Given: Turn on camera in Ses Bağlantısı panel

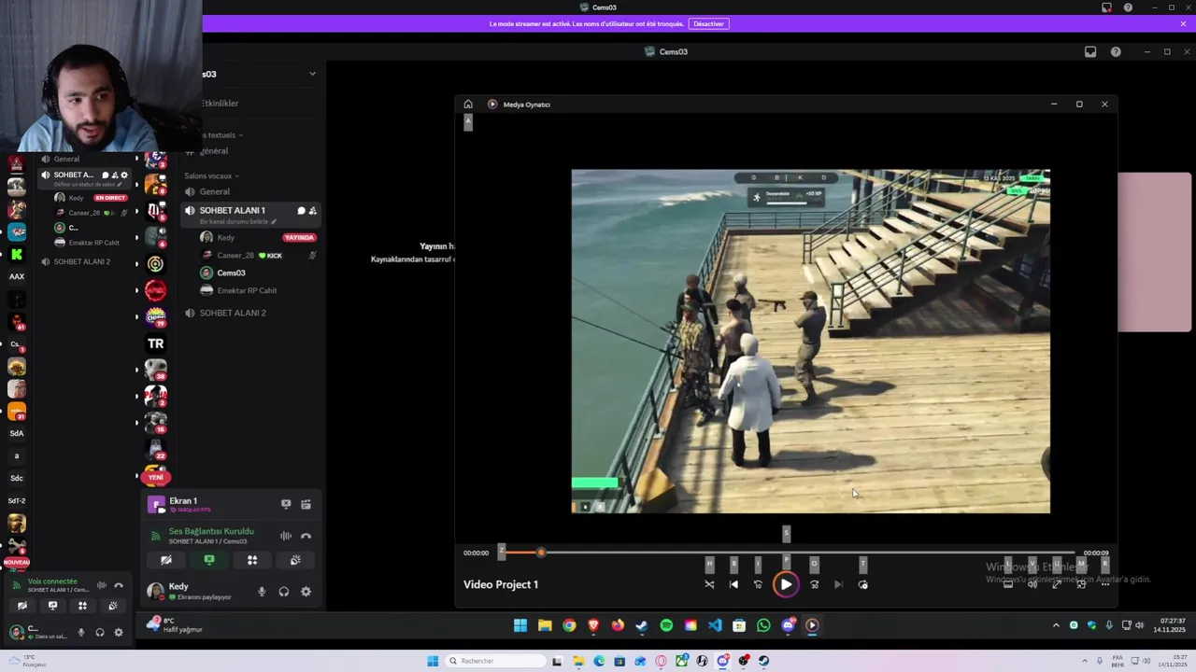Looking at the screenshot, I should click(x=165, y=560).
